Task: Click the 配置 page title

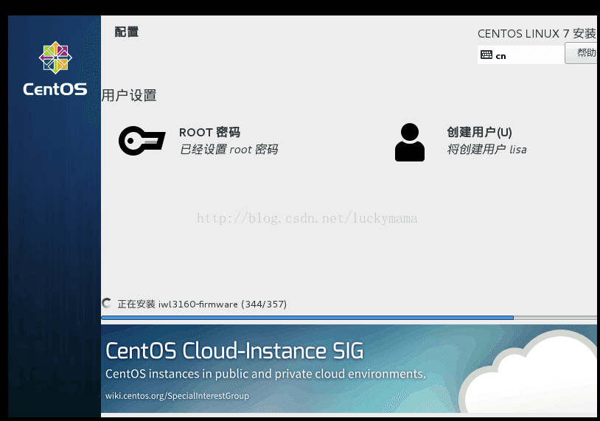Action: click(x=127, y=32)
